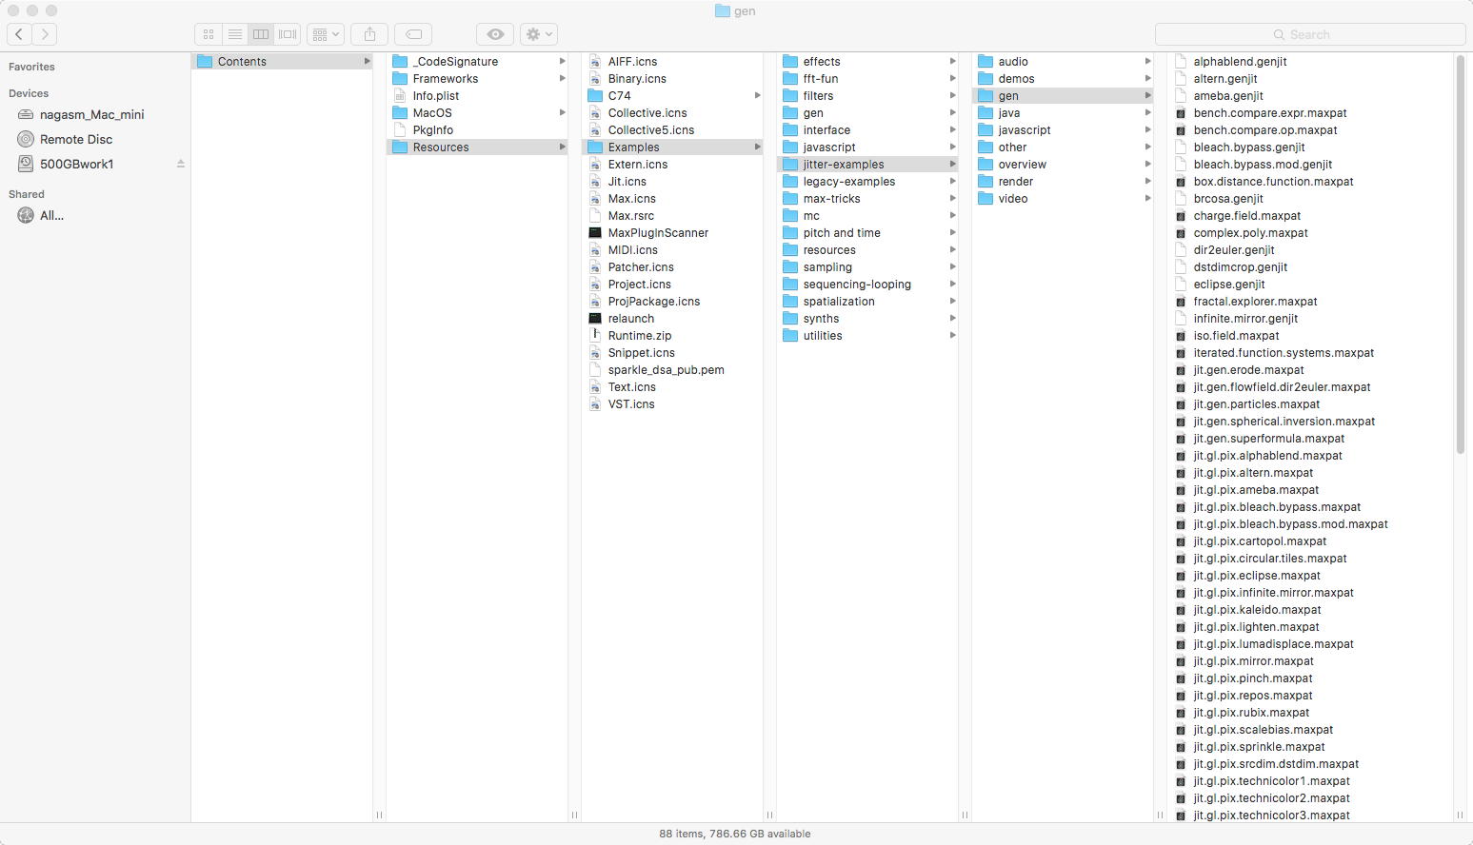Go forward with the right chevron button
The image size is (1473, 845).
coord(45,34)
